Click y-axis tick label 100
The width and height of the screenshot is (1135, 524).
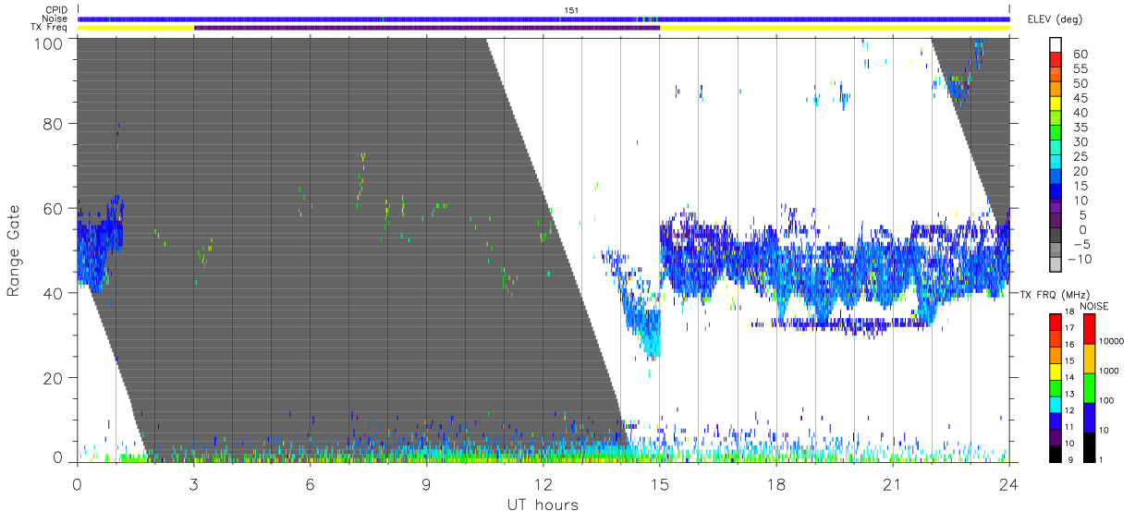pyautogui.click(x=49, y=43)
